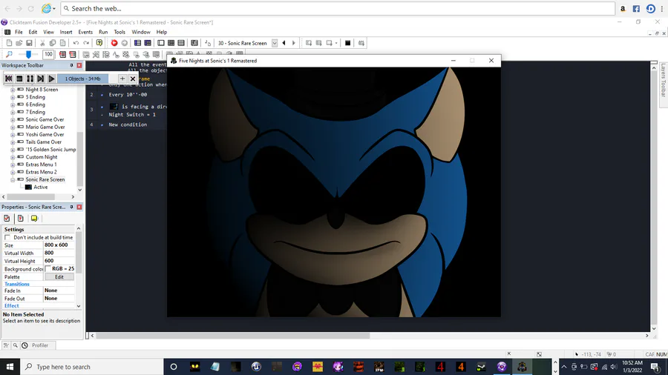Step to next frame in debugger
The width and height of the screenshot is (668, 375).
(x=41, y=79)
